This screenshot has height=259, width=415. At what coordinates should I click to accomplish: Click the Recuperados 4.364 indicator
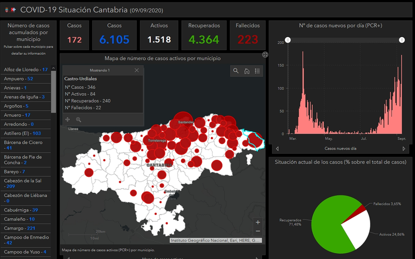pyautogui.click(x=204, y=35)
